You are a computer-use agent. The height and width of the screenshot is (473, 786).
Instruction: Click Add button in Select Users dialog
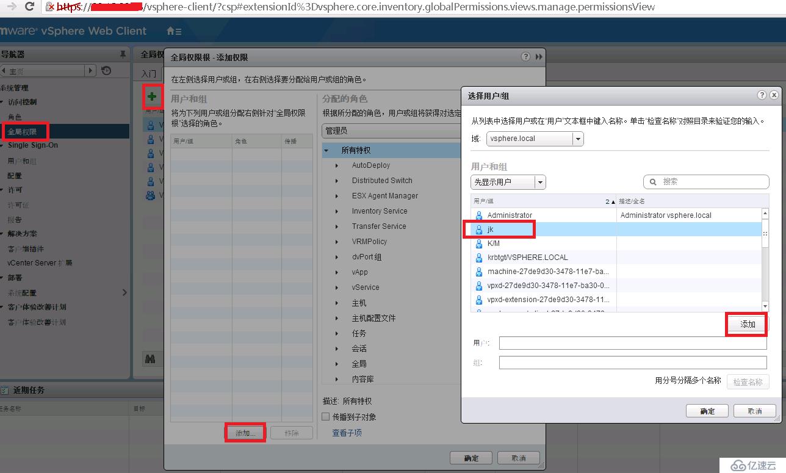coord(748,324)
